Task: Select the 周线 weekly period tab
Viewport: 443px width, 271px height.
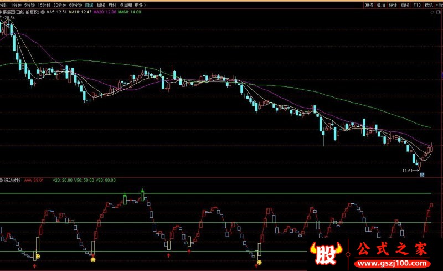Action: (x=100, y=4)
